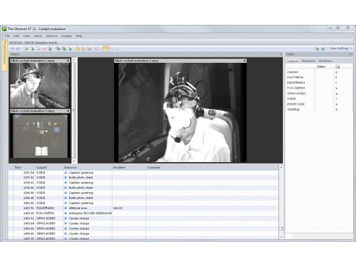Switch to the Behaviors tab
Screen dimensions: 356x267
pyautogui.click(x=308, y=61)
